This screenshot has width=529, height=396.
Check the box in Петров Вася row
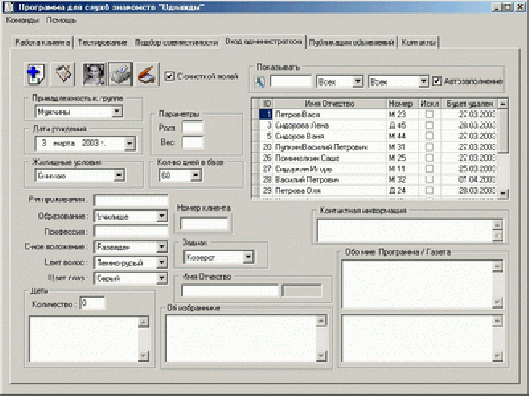coord(429,115)
